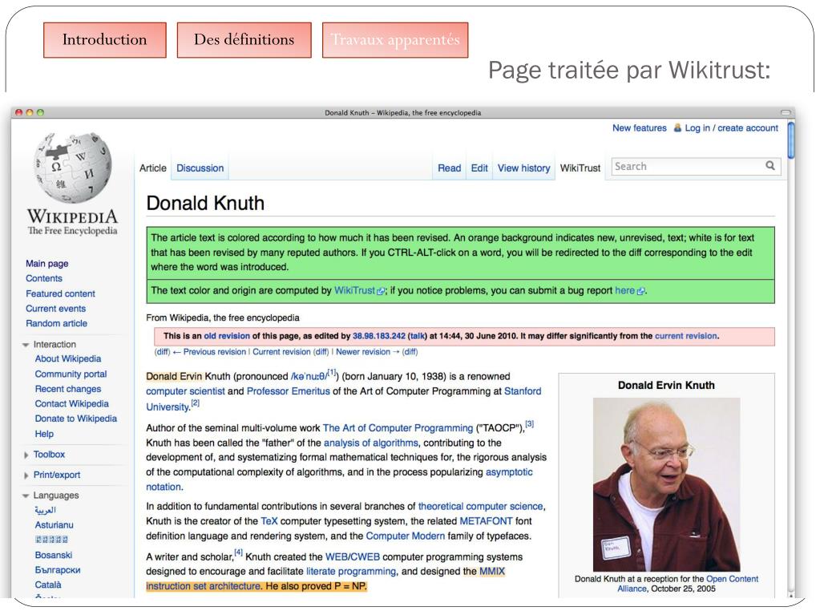Image resolution: width=820 pixels, height=615 pixels.
Task: Open the New features link
Action: pyautogui.click(x=640, y=127)
